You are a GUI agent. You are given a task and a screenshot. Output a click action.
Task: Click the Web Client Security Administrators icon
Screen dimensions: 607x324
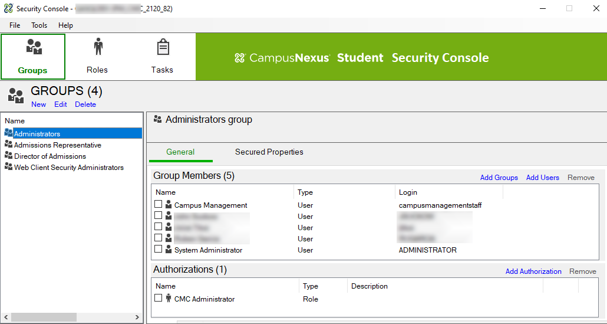click(x=8, y=167)
